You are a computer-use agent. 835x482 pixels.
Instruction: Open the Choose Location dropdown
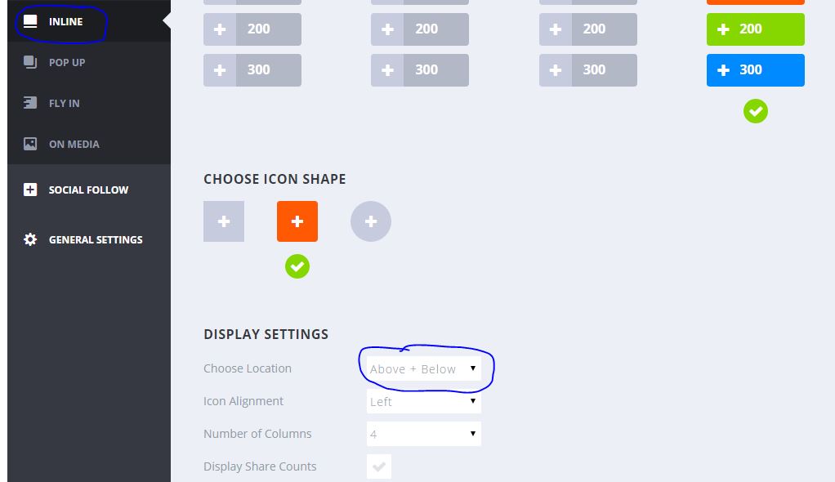[x=423, y=368]
